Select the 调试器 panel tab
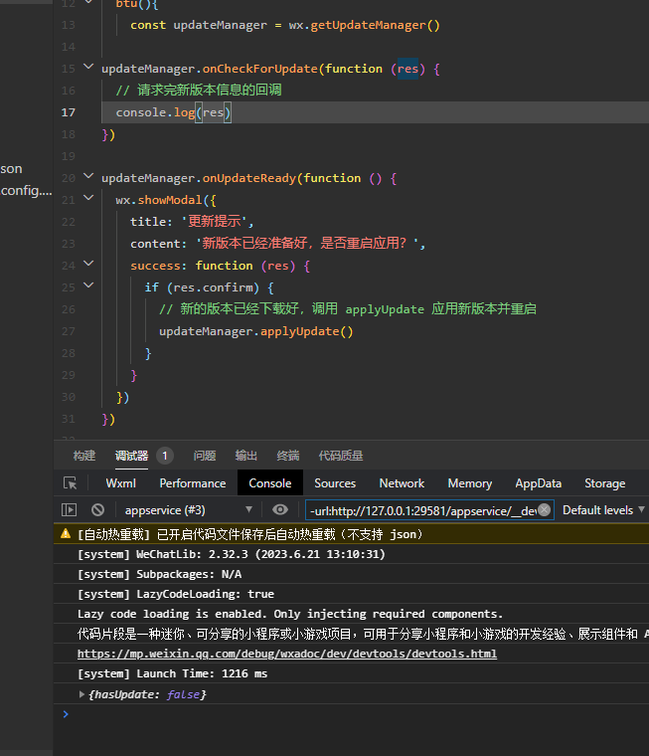The height and width of the screenshot is (756, 649). click(x=131, y=456)
